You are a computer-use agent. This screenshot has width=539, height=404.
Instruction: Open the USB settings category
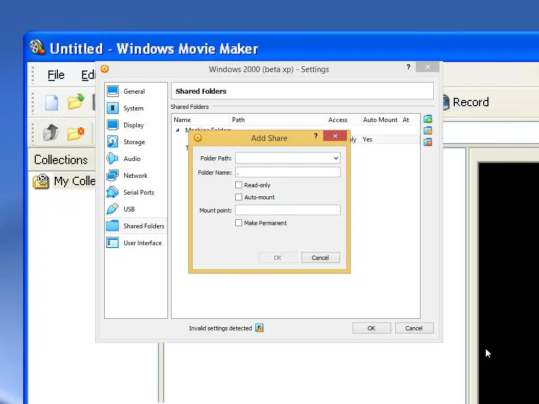pos(136,209)
